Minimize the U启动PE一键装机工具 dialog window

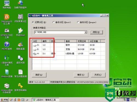pyautogui.click(x=101, y=16)
